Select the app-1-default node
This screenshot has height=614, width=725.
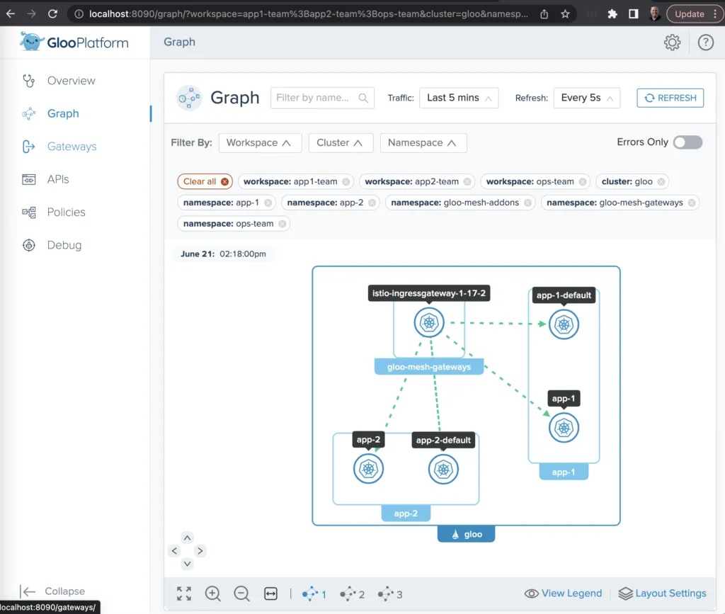564,324
